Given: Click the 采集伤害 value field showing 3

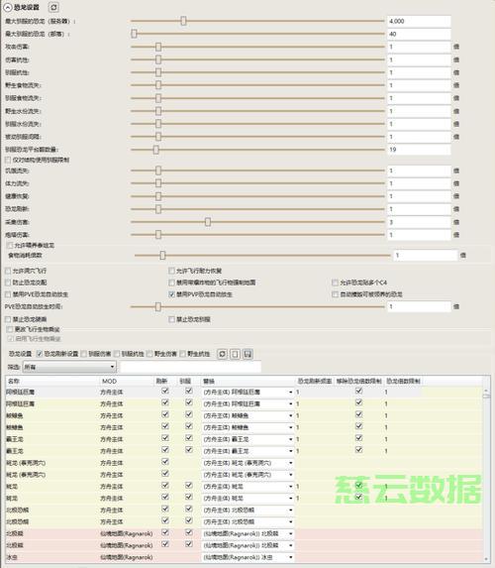Looking at the screenshot, I should coord(419,222).
